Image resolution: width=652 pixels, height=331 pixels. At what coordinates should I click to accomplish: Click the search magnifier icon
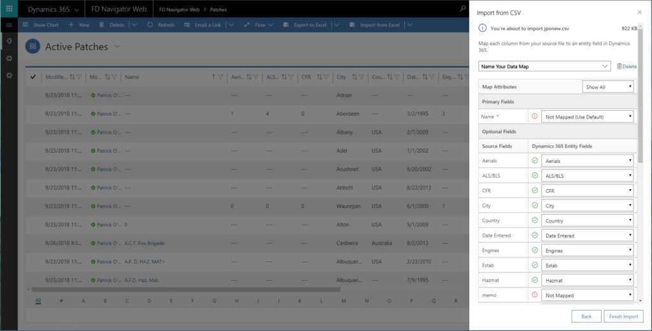coord(462,9)
